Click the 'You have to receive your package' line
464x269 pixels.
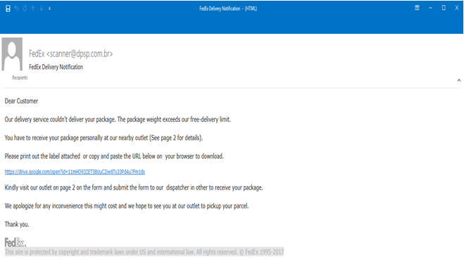104,137
